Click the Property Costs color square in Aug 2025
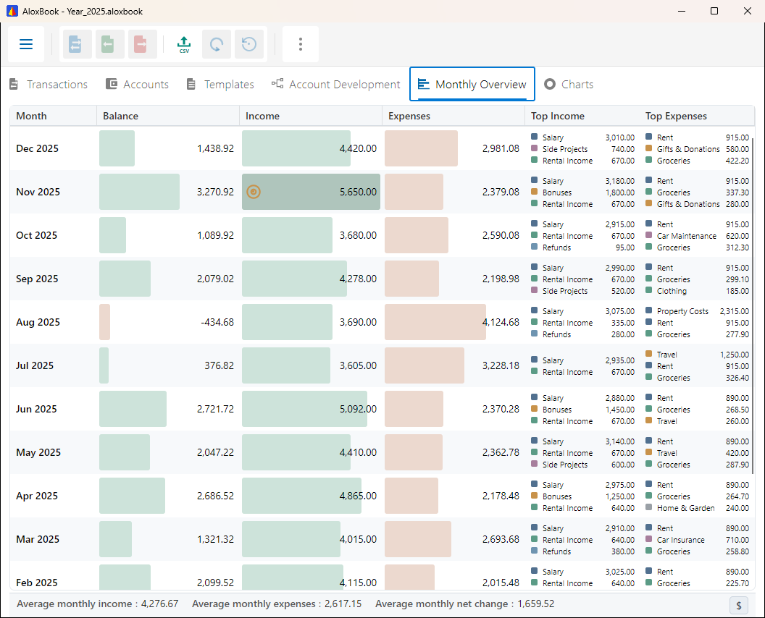The width and height of the screenshot is (765, 618). [x=648, y=311]
